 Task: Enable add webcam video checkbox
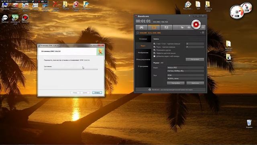(x=154, y=56)
